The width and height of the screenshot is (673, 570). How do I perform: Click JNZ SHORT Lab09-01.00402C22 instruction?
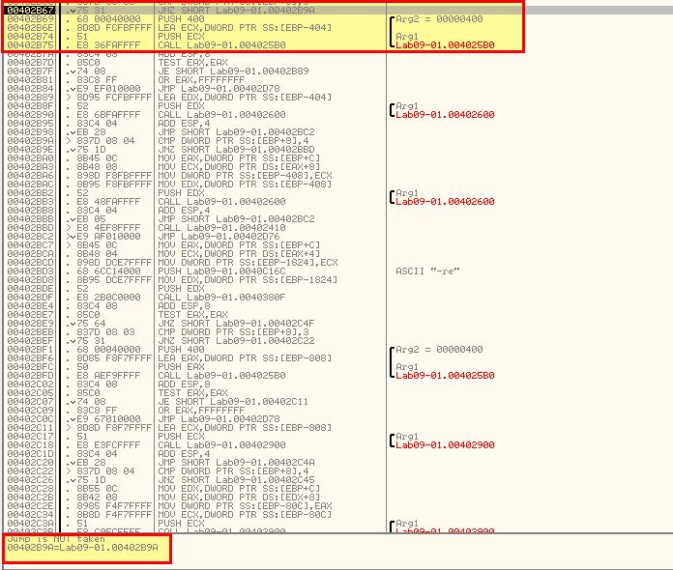(x=236, y=340)
